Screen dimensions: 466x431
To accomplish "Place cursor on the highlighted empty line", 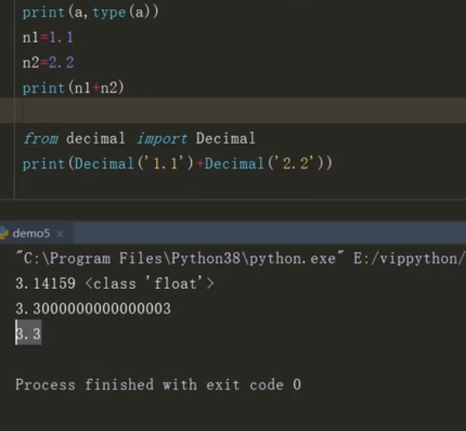I will tap(233, 110).
